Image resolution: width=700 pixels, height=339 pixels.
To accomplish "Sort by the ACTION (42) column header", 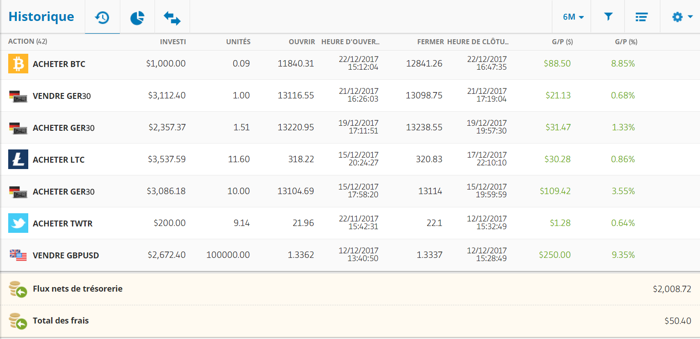I will coord(28,41).
